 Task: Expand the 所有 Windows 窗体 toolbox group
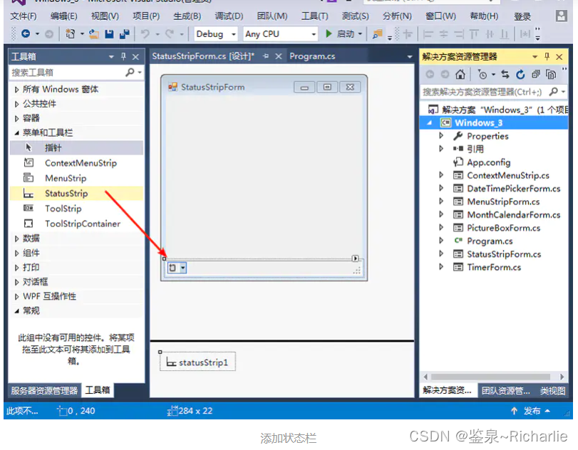[16, 89]
